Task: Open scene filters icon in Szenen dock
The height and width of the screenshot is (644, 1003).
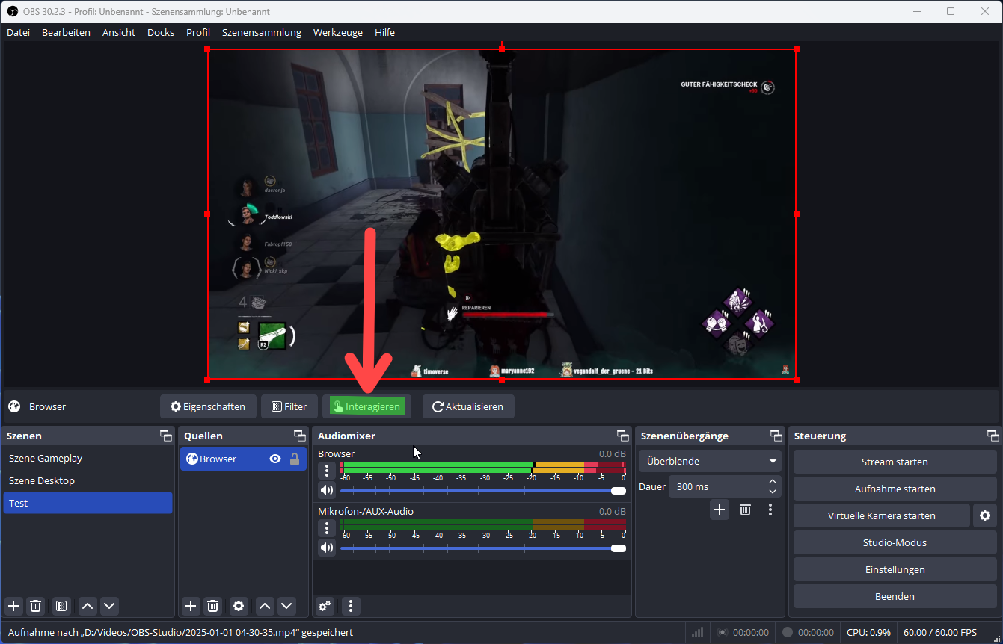Action: click(x=61, y=606)
